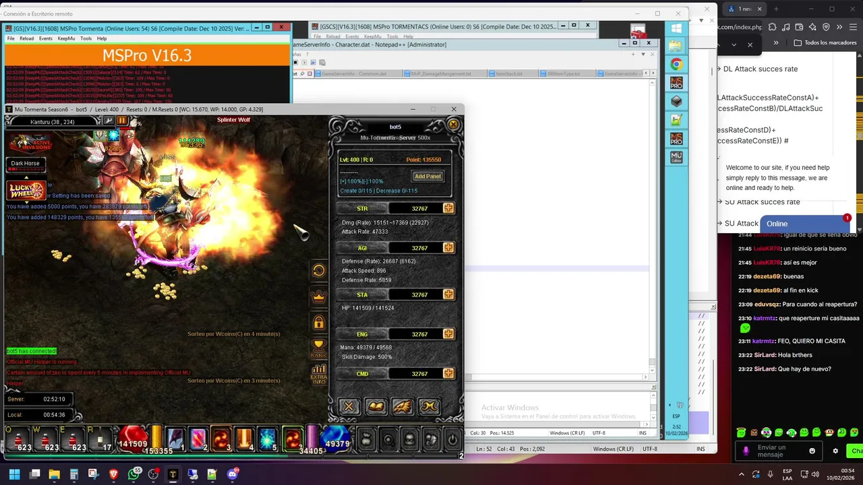The image size is (863, 485).
Task: Open browser extensions puzzle icon
Action: pos(771,27)
